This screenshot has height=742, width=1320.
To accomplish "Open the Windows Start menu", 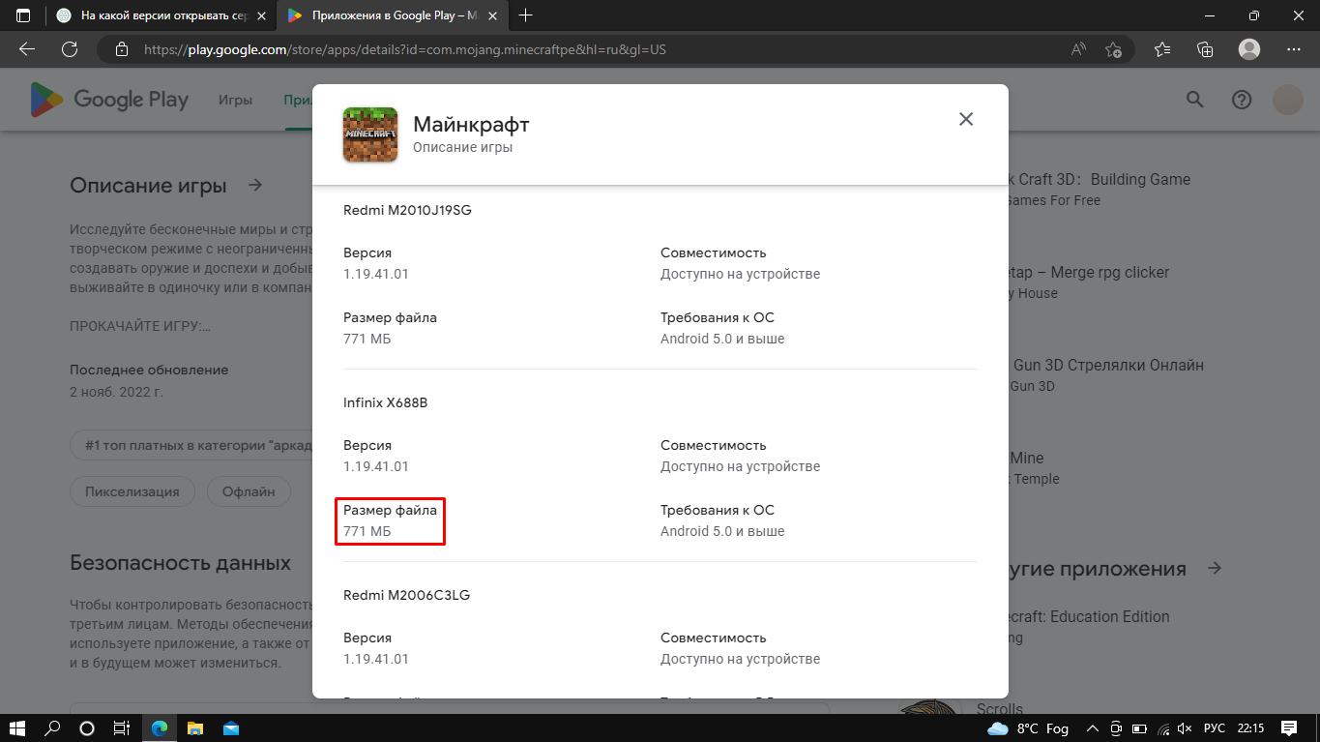I will pyautogui.click(x=17, y=727).
